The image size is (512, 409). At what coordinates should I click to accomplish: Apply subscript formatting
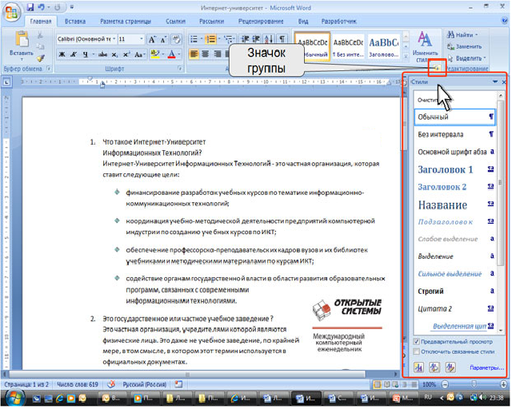coord(115,54)
